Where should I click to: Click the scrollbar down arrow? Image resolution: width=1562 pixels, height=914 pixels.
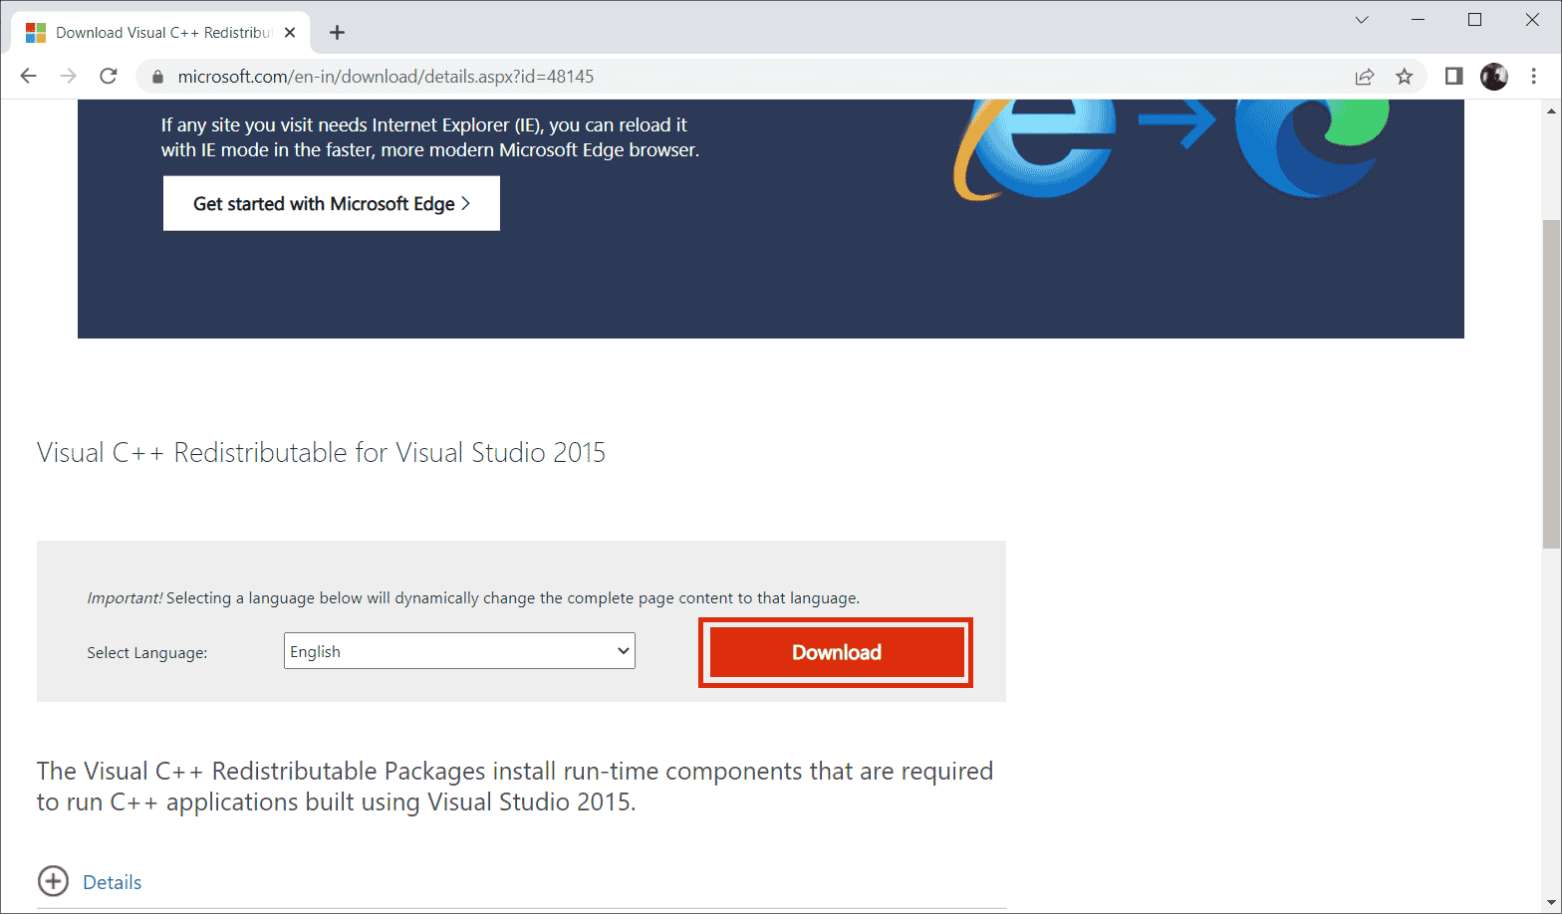pos(1551,904)
